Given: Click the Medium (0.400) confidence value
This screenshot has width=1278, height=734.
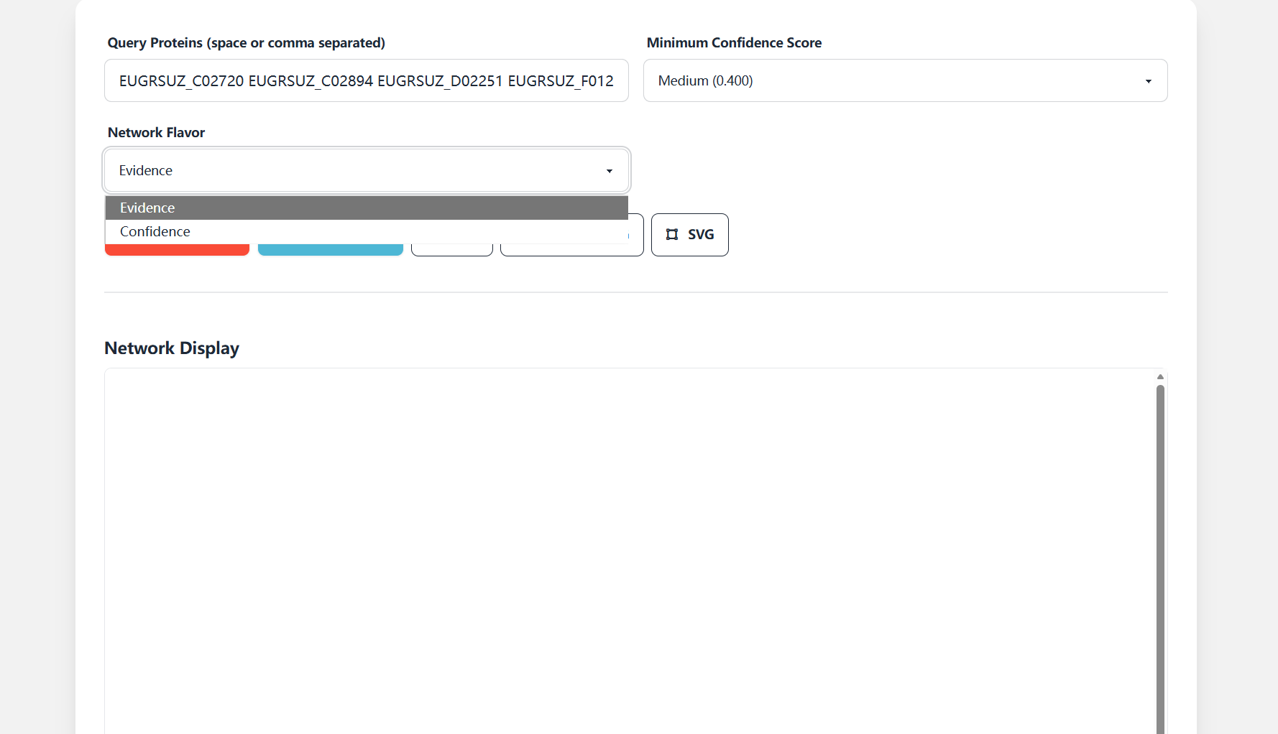Looking at the screenshot, I should pyautogui.click(x=705, y=80).
